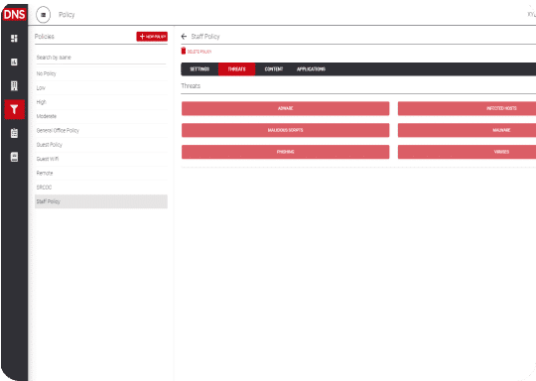Toggle the Malicious Scripts threat block

(x=286, y=130)
